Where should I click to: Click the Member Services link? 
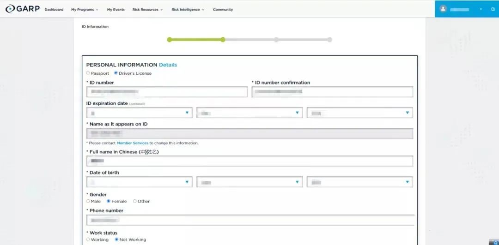132,143
